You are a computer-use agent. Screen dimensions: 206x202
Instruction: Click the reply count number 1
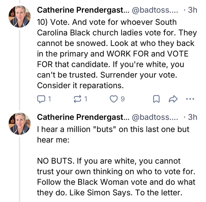coord(49,99)
